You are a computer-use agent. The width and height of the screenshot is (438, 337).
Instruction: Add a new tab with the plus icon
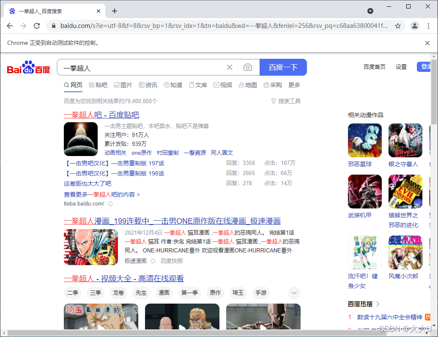114,11
